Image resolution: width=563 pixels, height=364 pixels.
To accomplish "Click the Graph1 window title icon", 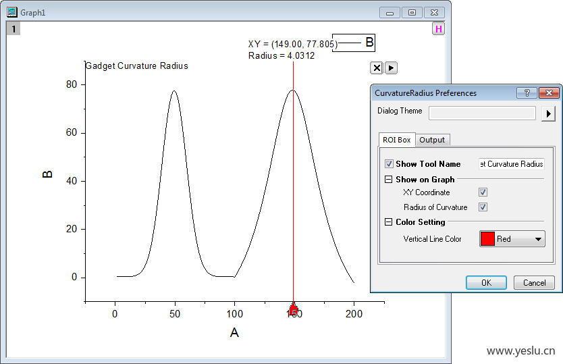I will (12, 11).
